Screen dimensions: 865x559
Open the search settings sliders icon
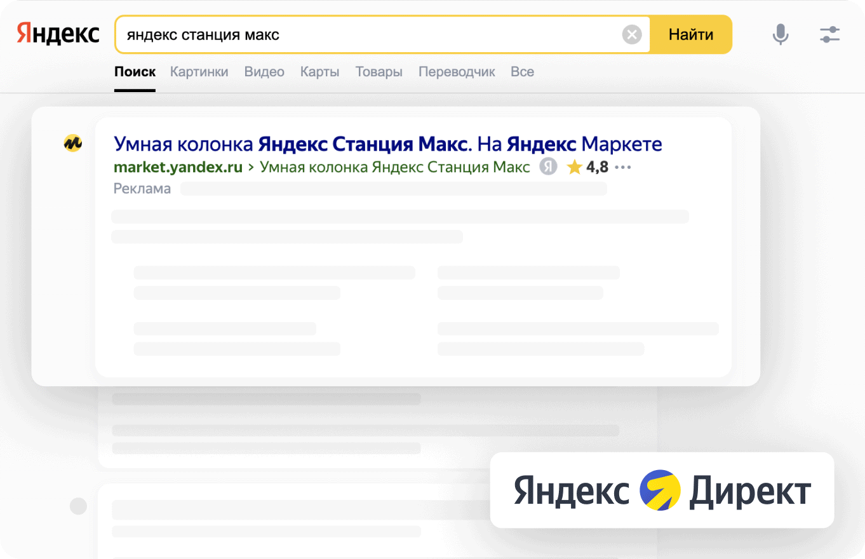pyautogui.click(x=830, y=34)
